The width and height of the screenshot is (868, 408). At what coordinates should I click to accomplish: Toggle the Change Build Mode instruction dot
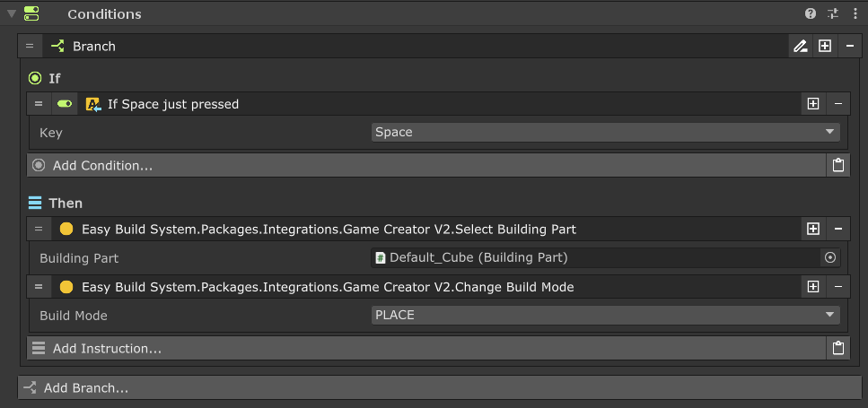coord(66,287)
